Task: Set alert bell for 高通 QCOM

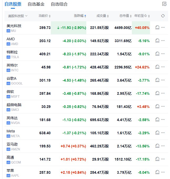Action: [157, 159]
